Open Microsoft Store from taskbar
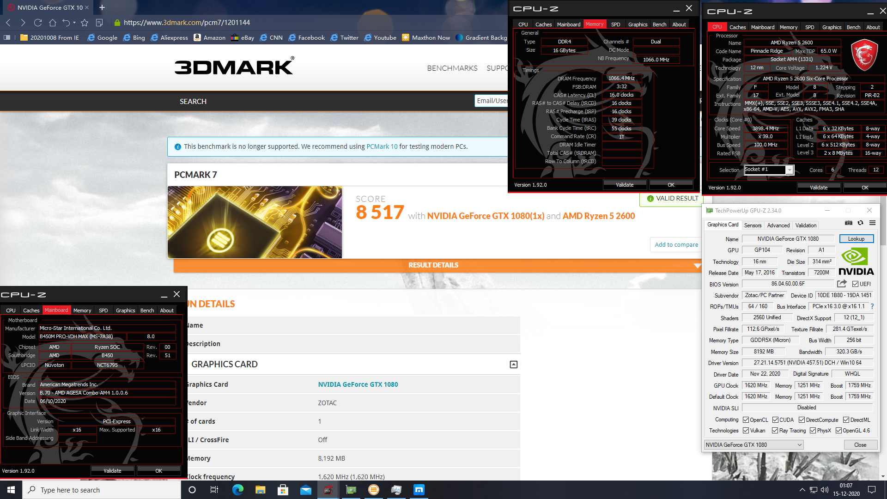This screenshot has height=499, width=887. click(x=283, y=490)
